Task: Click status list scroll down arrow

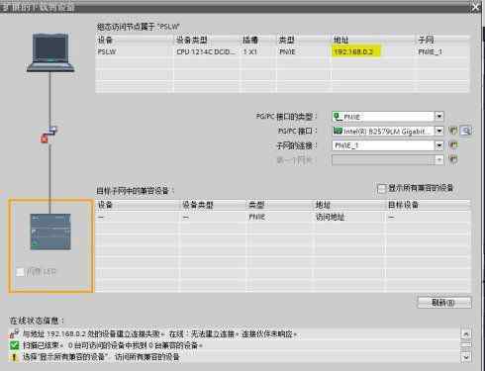Action: pos(465,357)
